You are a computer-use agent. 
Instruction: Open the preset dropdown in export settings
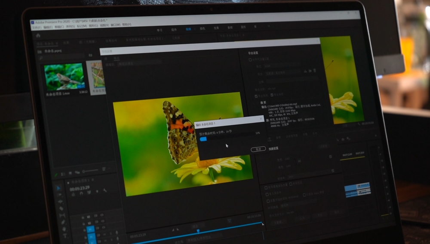click(x=283, y=72)
